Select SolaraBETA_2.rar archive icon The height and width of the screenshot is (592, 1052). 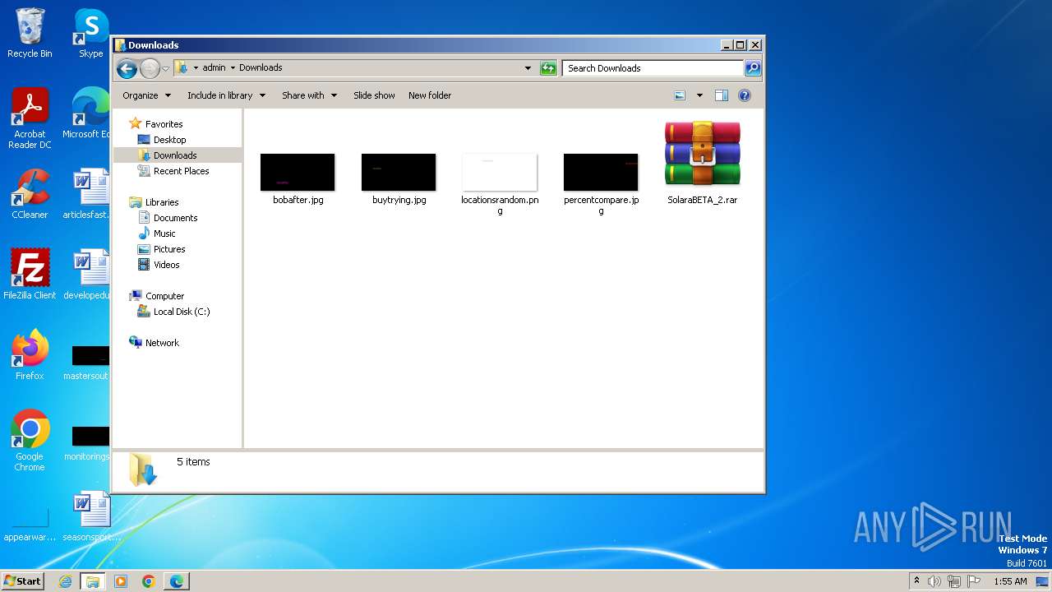pyautogui.click(x=703, y=155)
